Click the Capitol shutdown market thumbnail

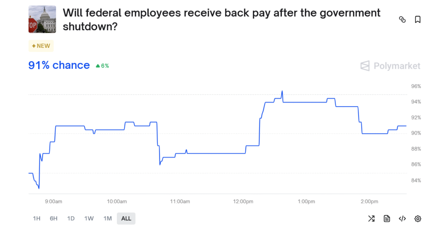[42, 19]
